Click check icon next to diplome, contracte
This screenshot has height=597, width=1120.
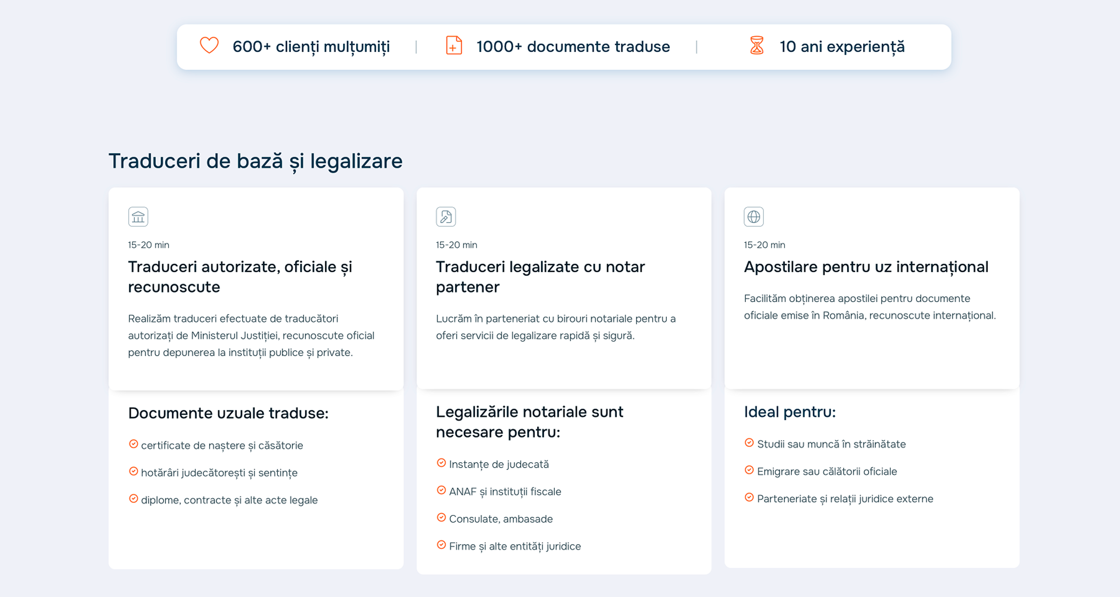[133, 499]
